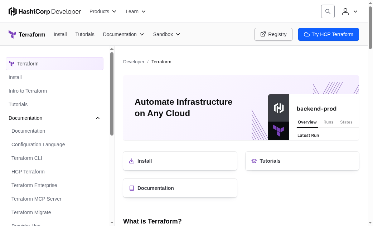Image resolution: width=373 pixels, height=226 pixels.
Task: Click the sidebar scroll down arrow
Action: click(x=112, y=223)
